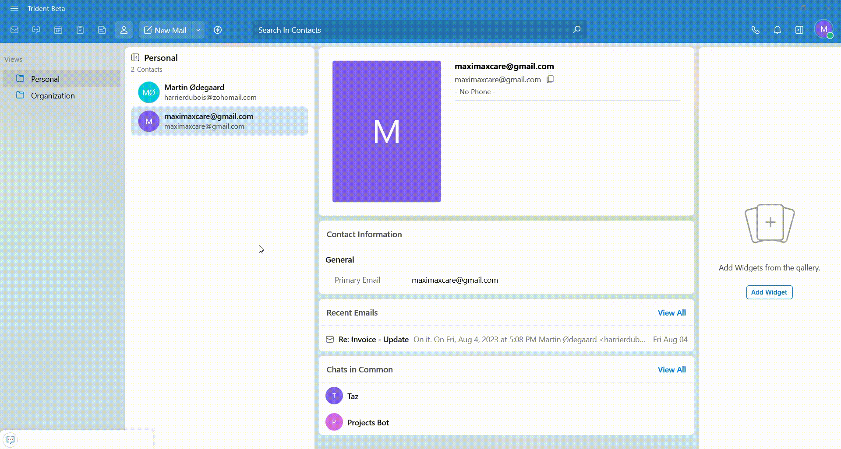This screenshot has width=841, height=449.
Task: Select the Organization contacts view
Action: coord(53,96)
